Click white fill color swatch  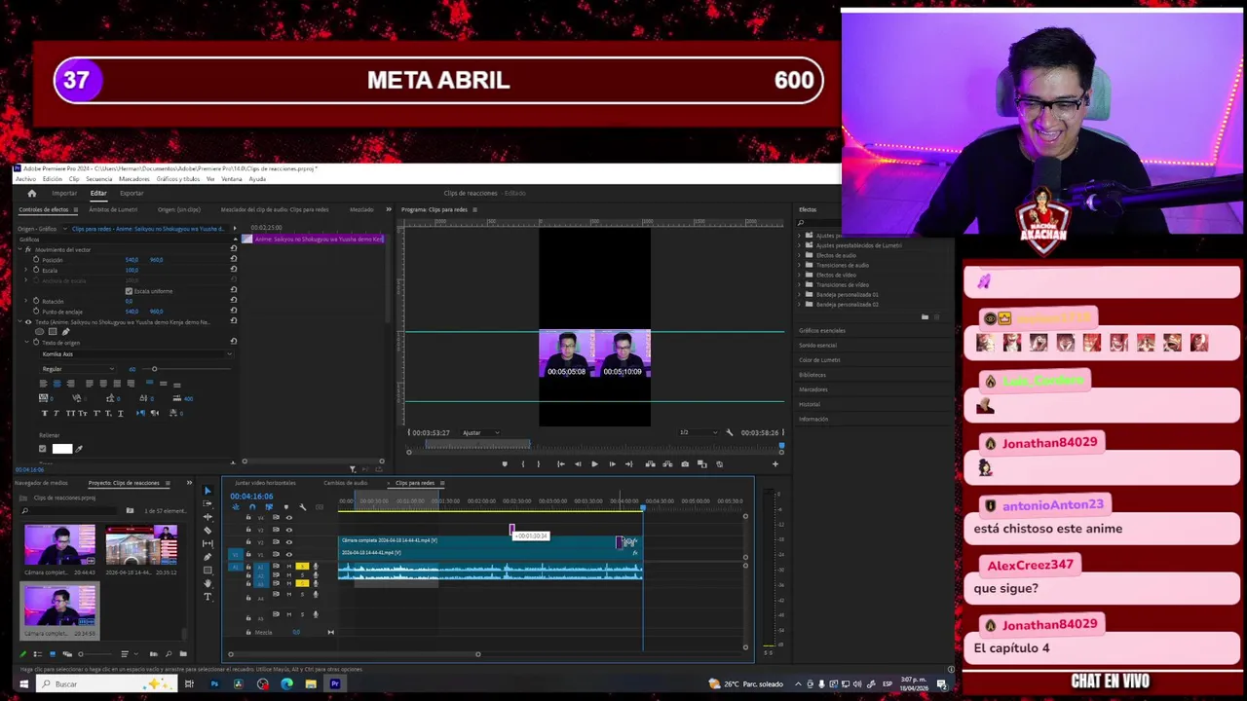pyautogui.click(x=62, y=448)
